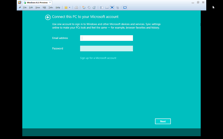This screenshot has width=223, height=139.
Task: Go back with the circled arrow
Action: click(x=48, y=17)
